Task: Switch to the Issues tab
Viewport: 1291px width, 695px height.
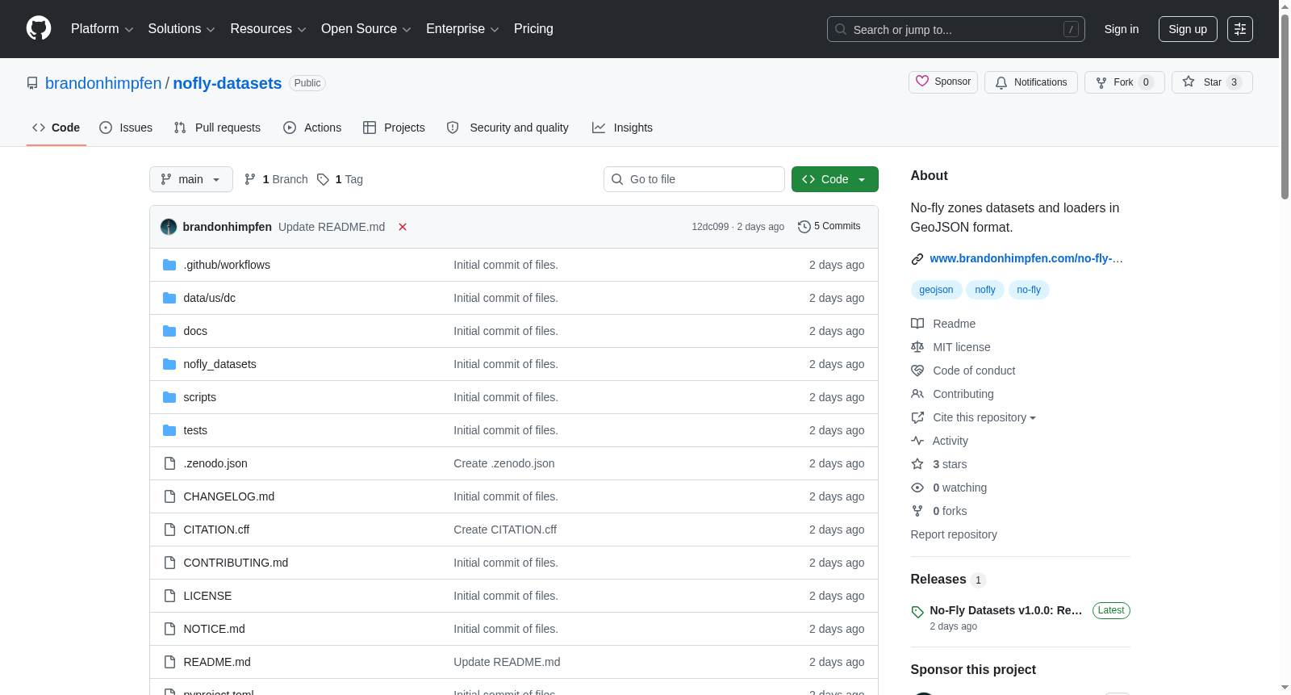Action: point(126,128)
